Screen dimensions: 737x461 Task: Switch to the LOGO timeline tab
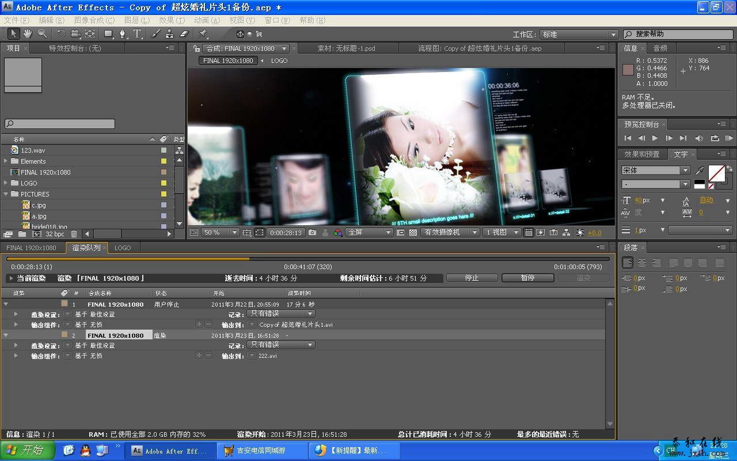123,248
